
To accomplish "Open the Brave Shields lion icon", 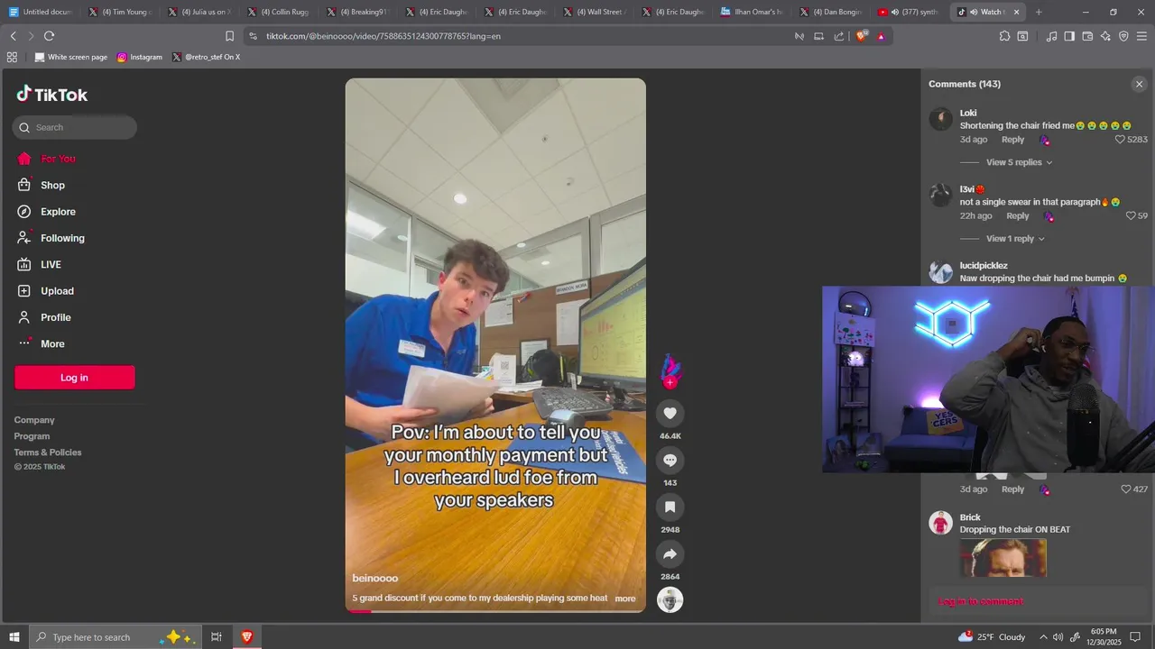I will (x=861, y=36).
